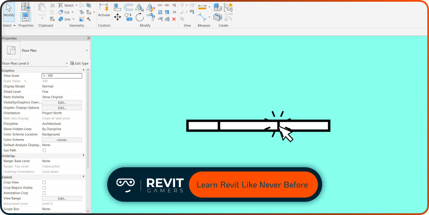Open the Floor Plan type selector dropdown
The height and width of the screenshot is (215, 429).
[x=87, y=51]
